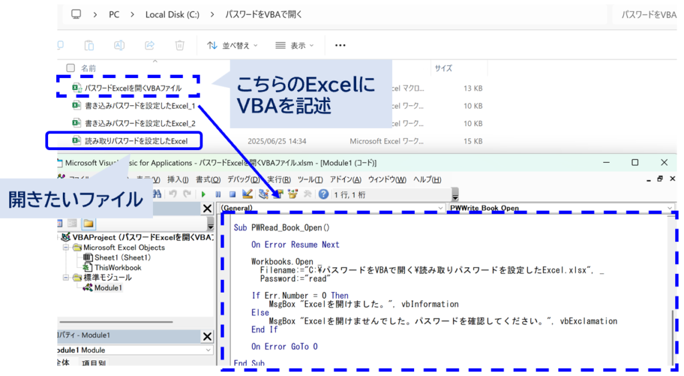Image resolution: width=684 pixels, height=376 pixels.
Task: Click the Share icon in Explorer toolbar
Action: point(150,45)
